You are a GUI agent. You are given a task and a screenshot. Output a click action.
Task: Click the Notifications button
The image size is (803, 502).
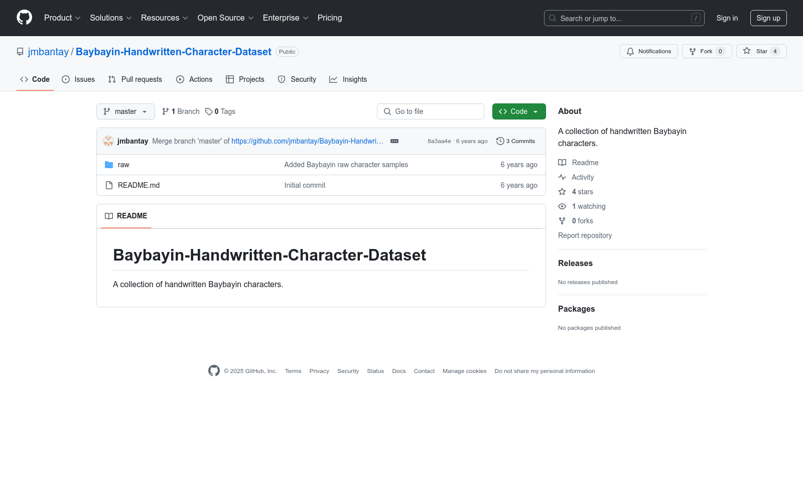tap(649, 51)
